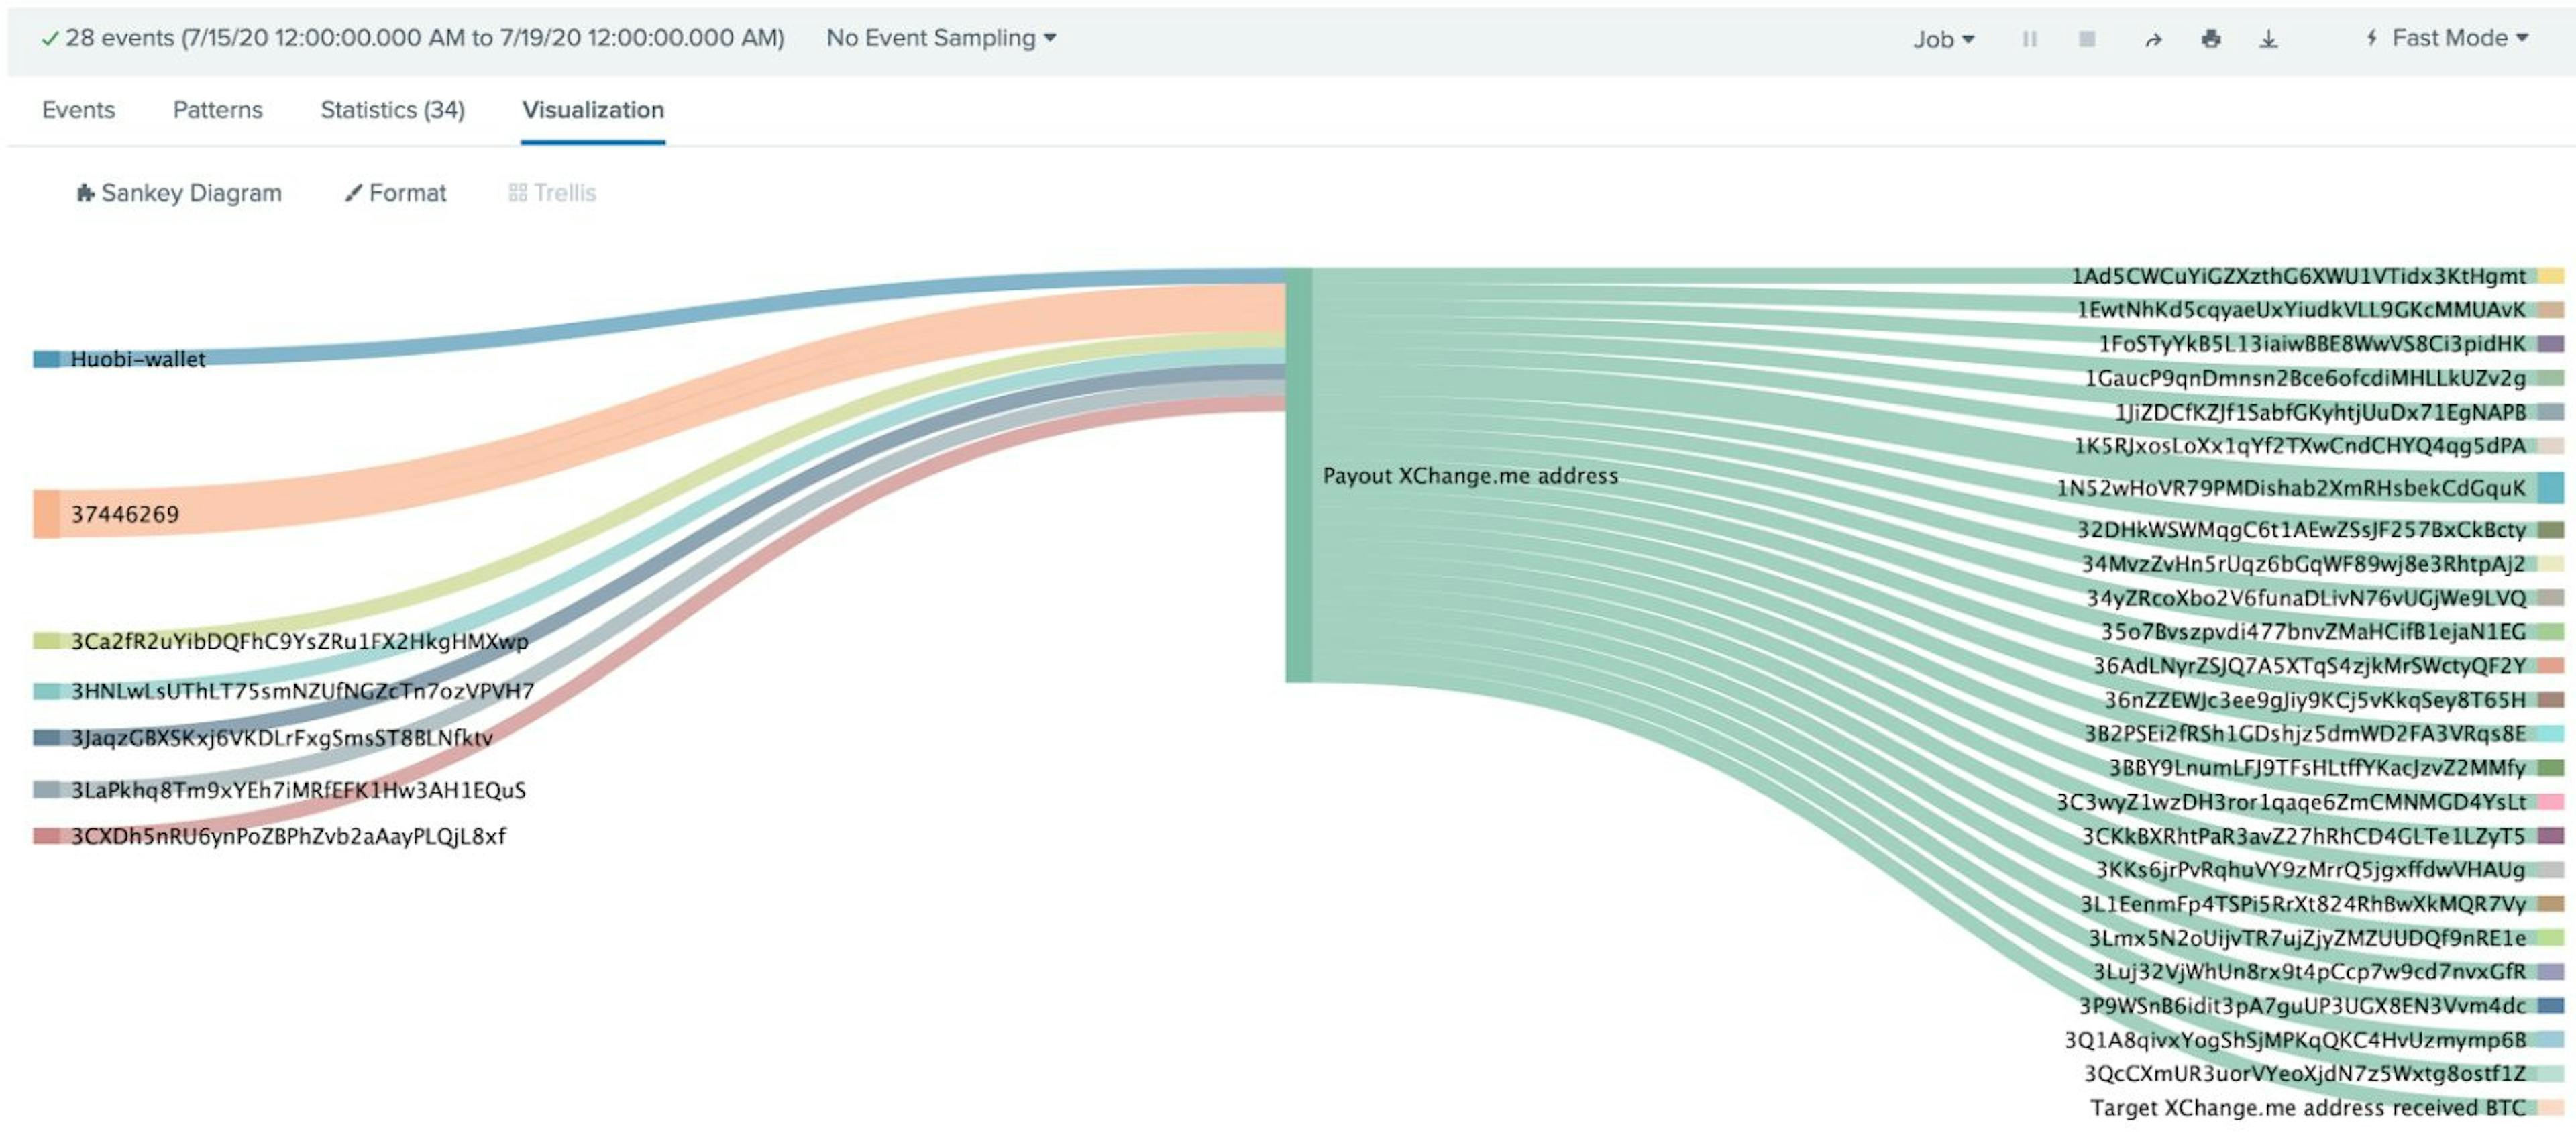Click the Sankey Diagram visualization picker

pyautogui.click(x=179, y=193)
